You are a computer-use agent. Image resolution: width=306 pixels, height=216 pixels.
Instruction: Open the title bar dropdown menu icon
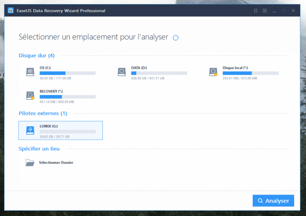(265, 11)
